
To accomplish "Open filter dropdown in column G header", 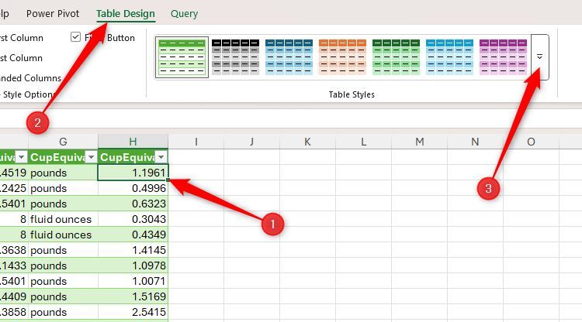I will coord(92,157).
